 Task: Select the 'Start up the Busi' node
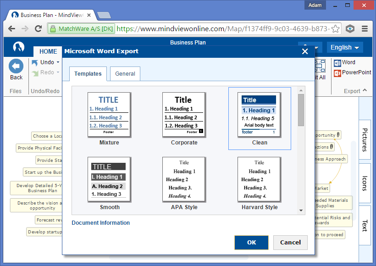[x=43, y=172]
